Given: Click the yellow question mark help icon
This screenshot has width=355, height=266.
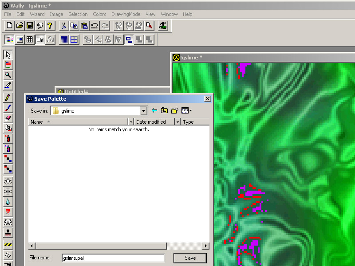Looking at the screenshot, I should [50, 26].
